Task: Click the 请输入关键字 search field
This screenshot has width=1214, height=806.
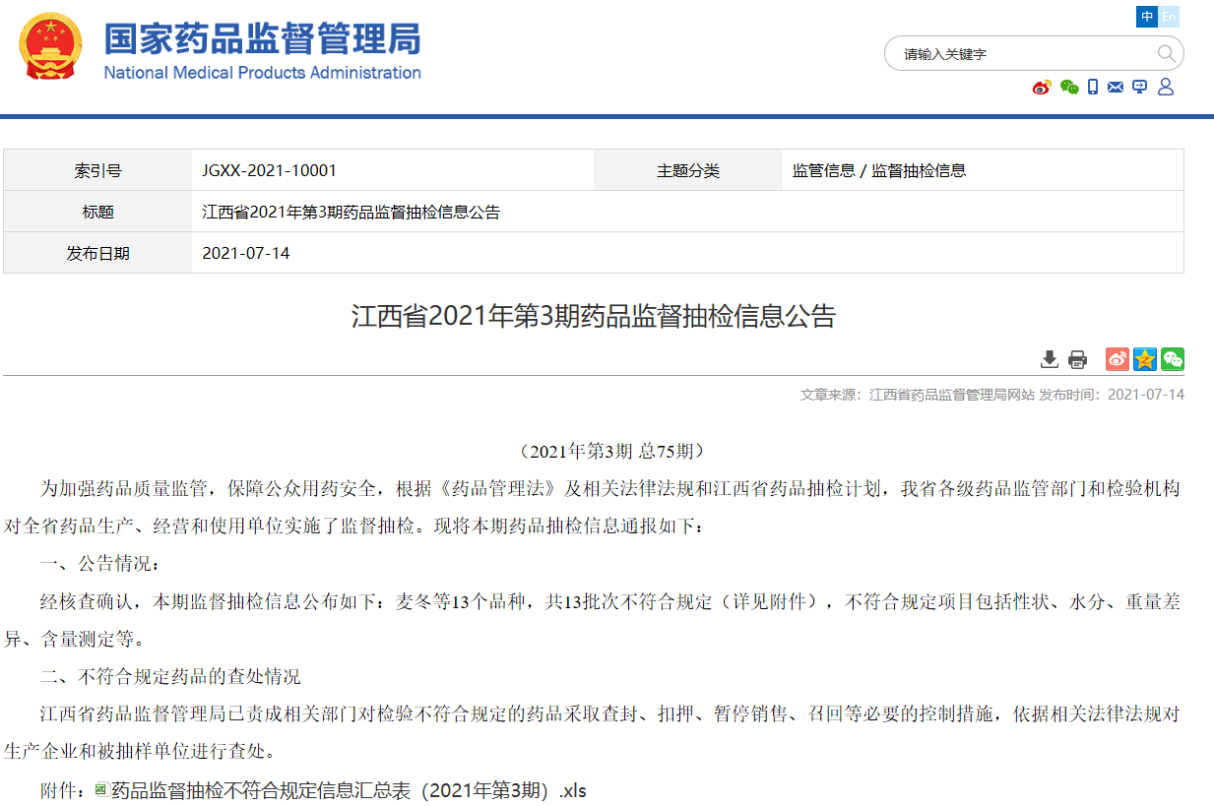Action: pyautogui.click(x=1024, y=54)
